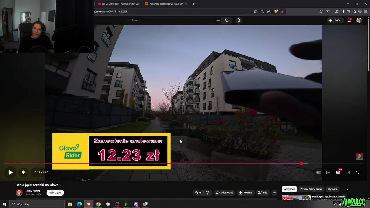Click the taskbar Wyszukaj search box

[x=37, y=204]
